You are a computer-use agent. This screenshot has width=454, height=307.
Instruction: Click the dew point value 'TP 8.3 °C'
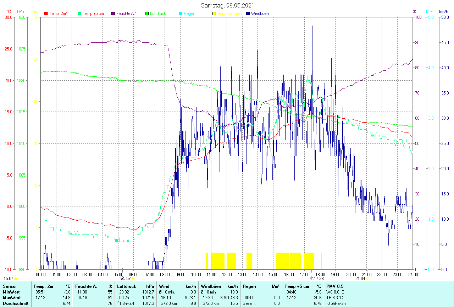[335, 297]
